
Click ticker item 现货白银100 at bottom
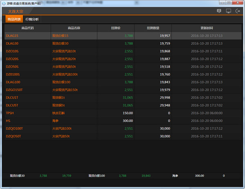click(97, 176)
